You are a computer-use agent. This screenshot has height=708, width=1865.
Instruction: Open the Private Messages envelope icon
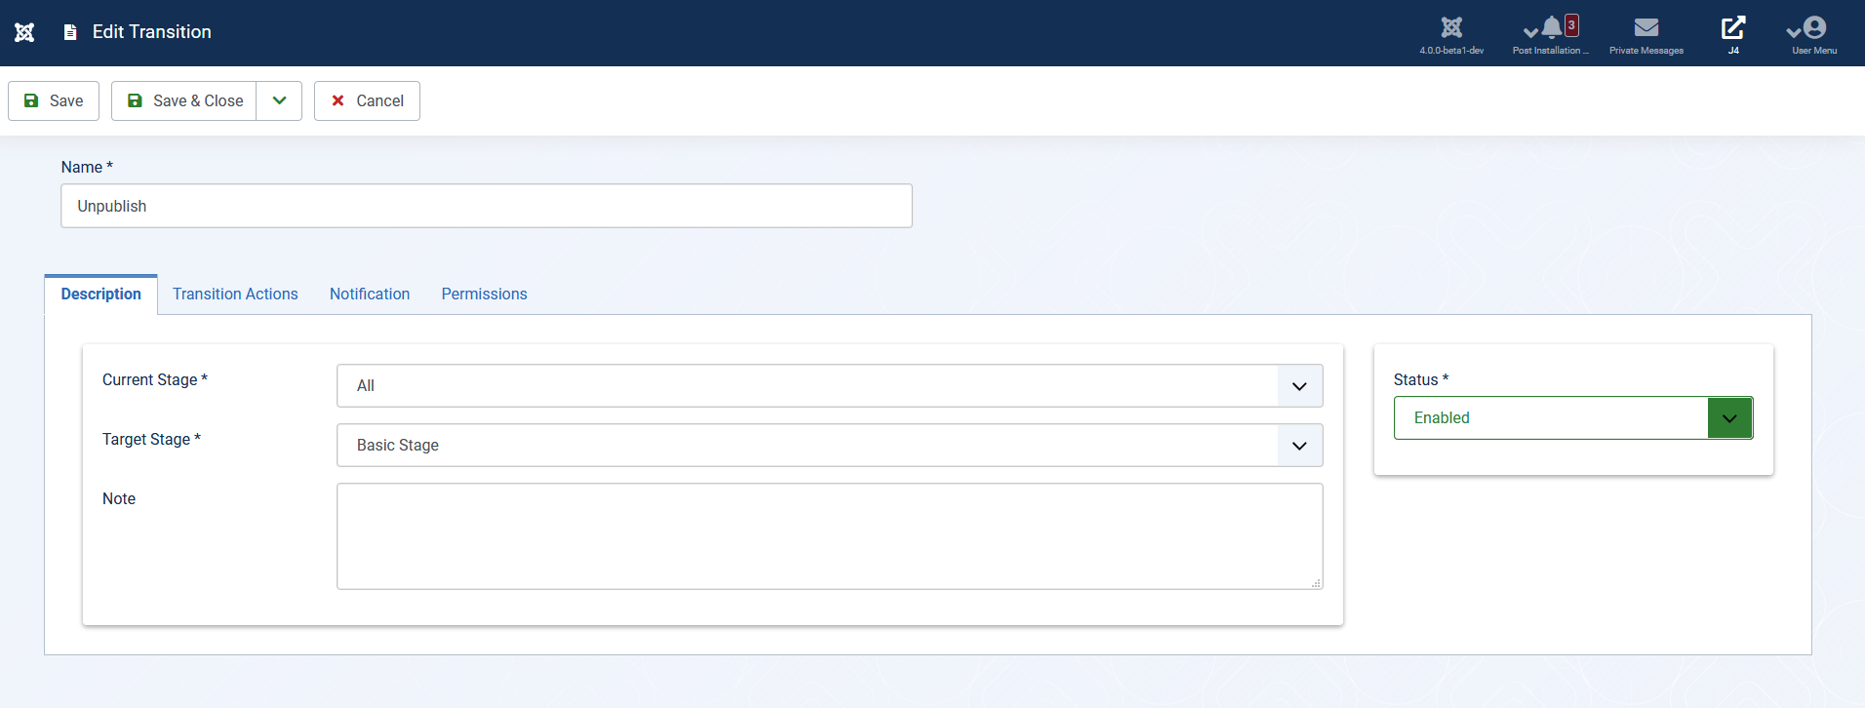[1647, 27]
